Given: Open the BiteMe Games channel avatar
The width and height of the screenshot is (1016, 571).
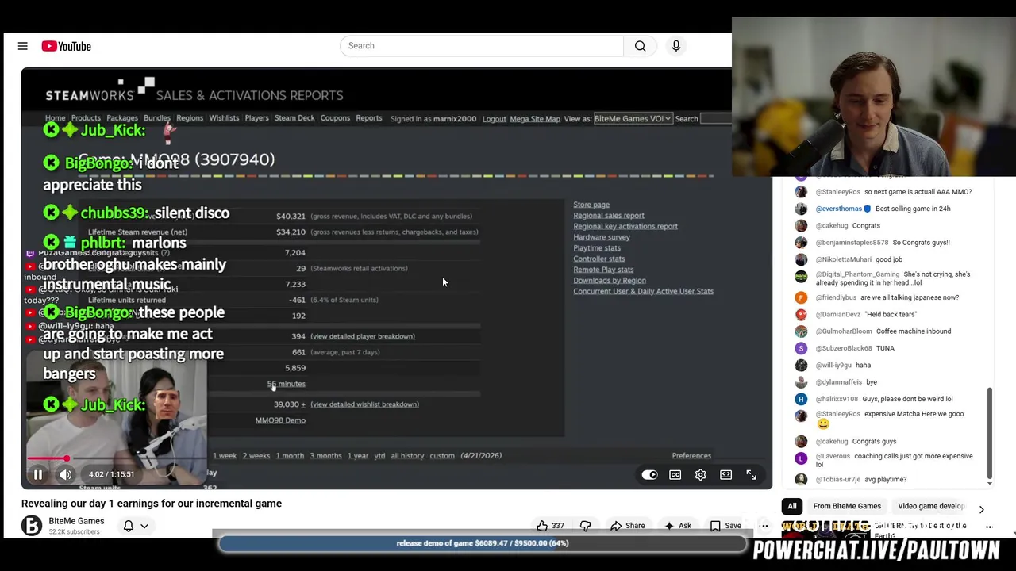Looking at the screenshot, I should coord(31,526).
